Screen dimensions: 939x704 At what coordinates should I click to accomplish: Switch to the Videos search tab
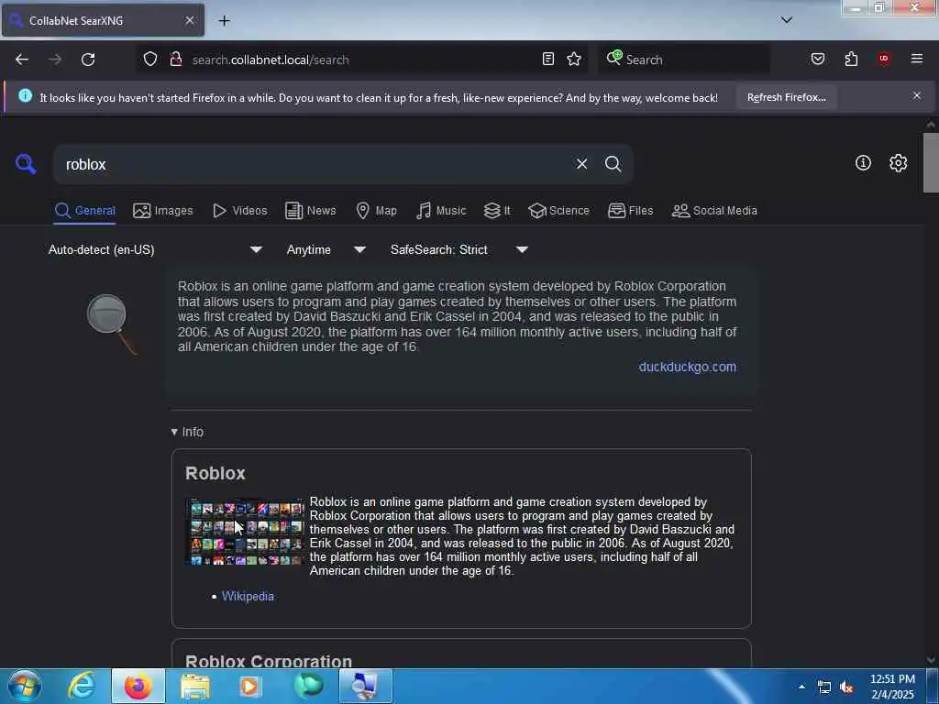click(239, 211)
